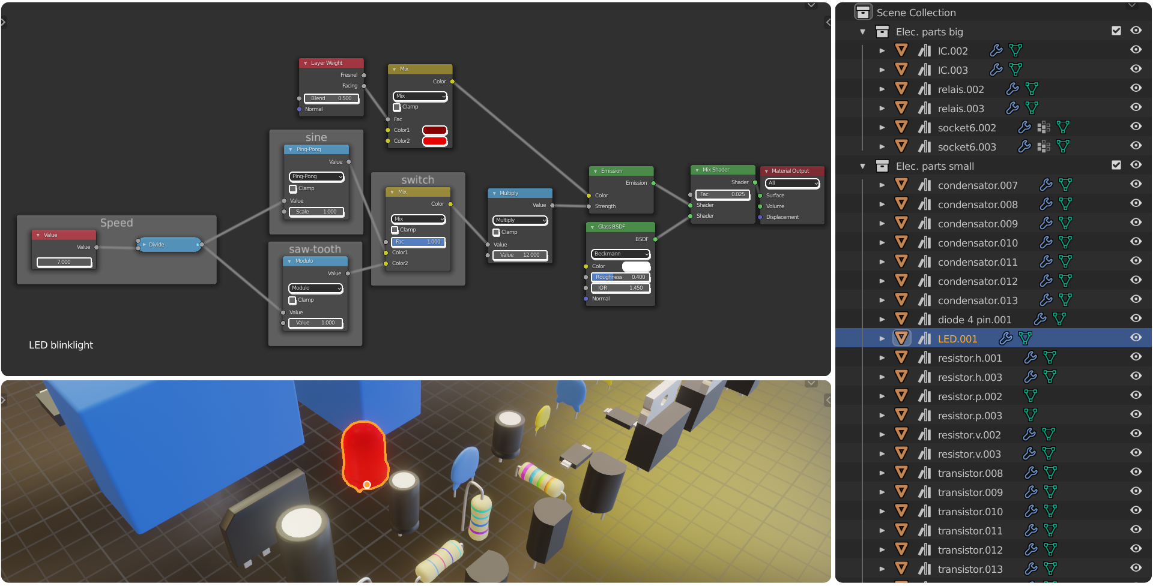
Task: Open the Ping-Pong operation dropdown
Action: coord(316,177)
